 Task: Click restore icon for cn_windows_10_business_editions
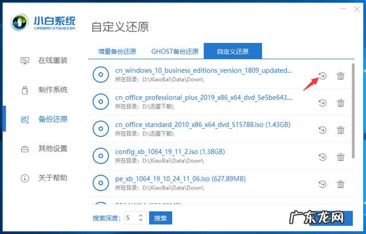click(x=323, y=76)
